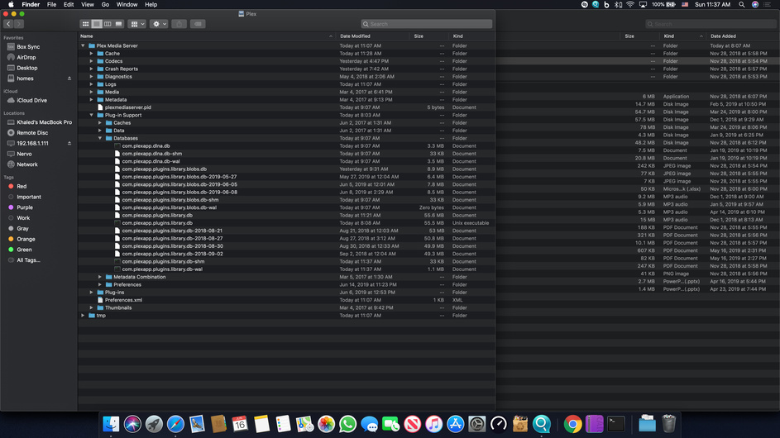Open the Go menu
The width and height of the screenshot is (780, 438).
pyautogui.click(x=105, y=4)
